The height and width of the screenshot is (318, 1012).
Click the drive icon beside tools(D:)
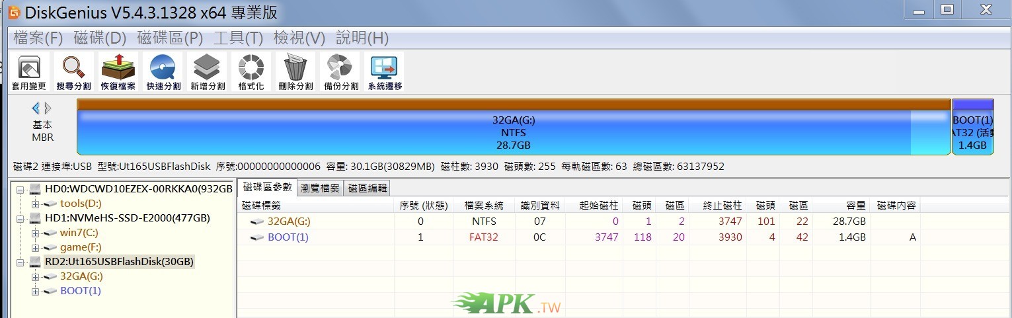(50, 204)
